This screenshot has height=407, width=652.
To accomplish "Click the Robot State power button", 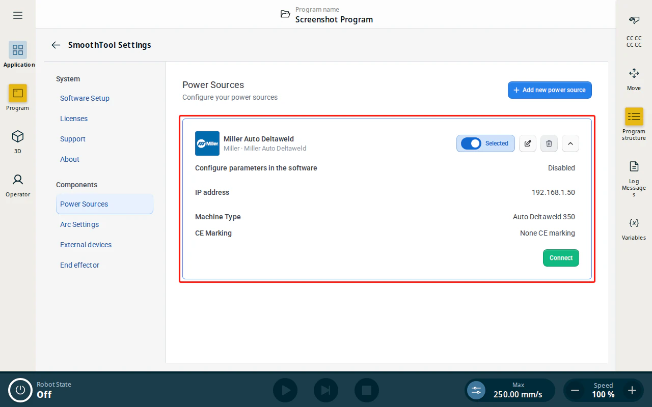I will click(x=20, y=390).
